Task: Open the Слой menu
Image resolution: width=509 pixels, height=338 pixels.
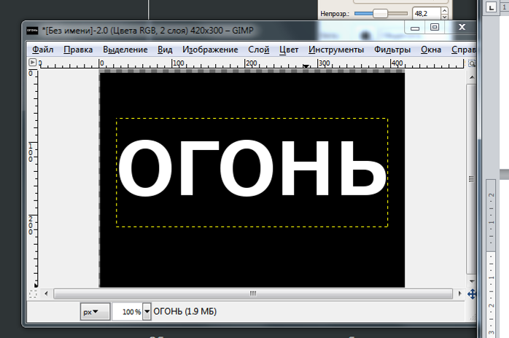Action: [x=258, y=50]
